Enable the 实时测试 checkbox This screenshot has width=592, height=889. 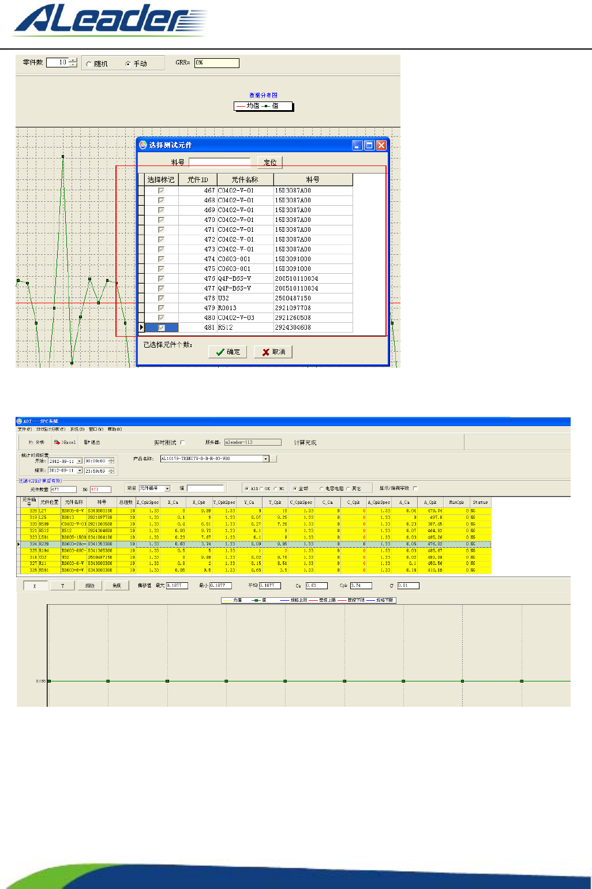(x=183, y=443)
